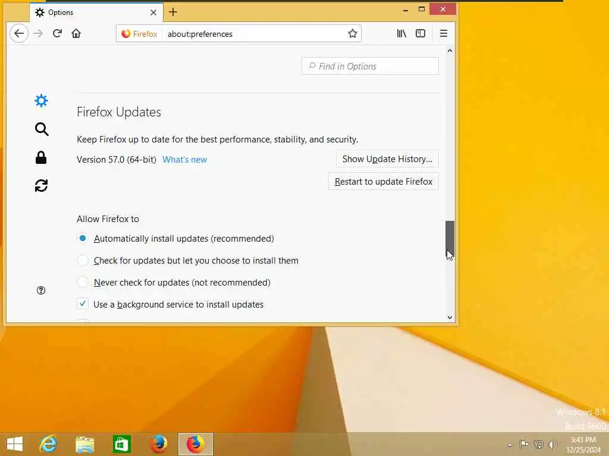Viewport: 609px width, 456px height.
Task: Select the Options tab
Action: (x=96, y=12)
